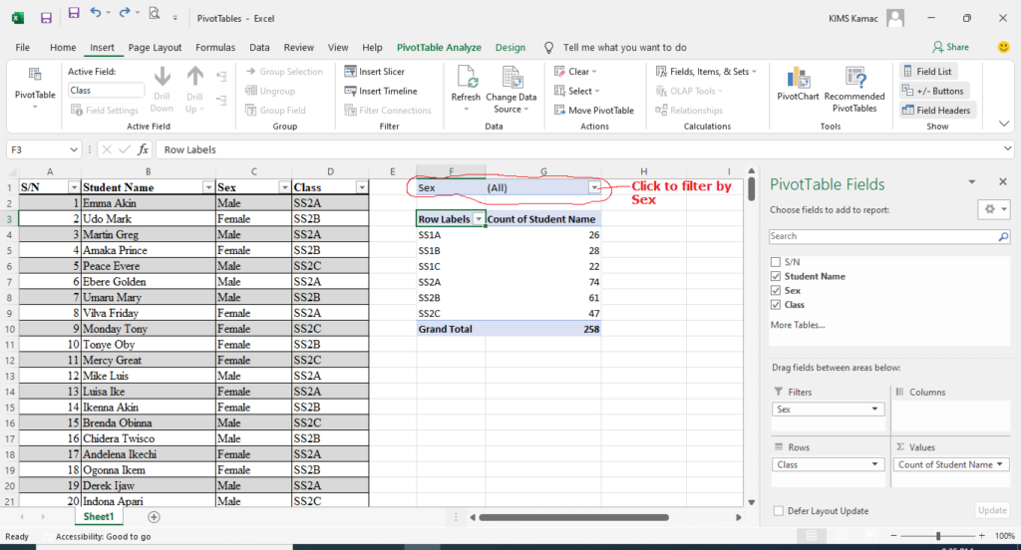The width and height of the screenshot is (1021, 550).
Task: Click in the PivotTable Fields search box
Action: [883, 236]
